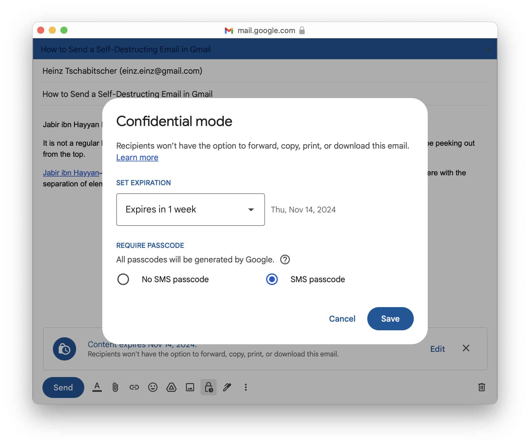Select the SMS passcode option
Screen dimensions: 530x447
[x=271, y=279]
